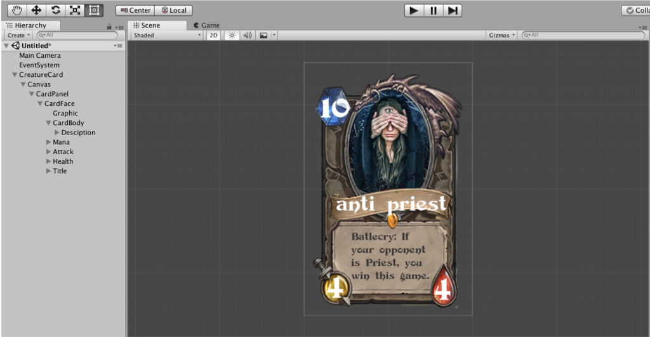Image resolution: width=650 pixels, height=337 pixels.
Task: Select Desciption label in Hierarchy
Action: click(x=78, y=132)
